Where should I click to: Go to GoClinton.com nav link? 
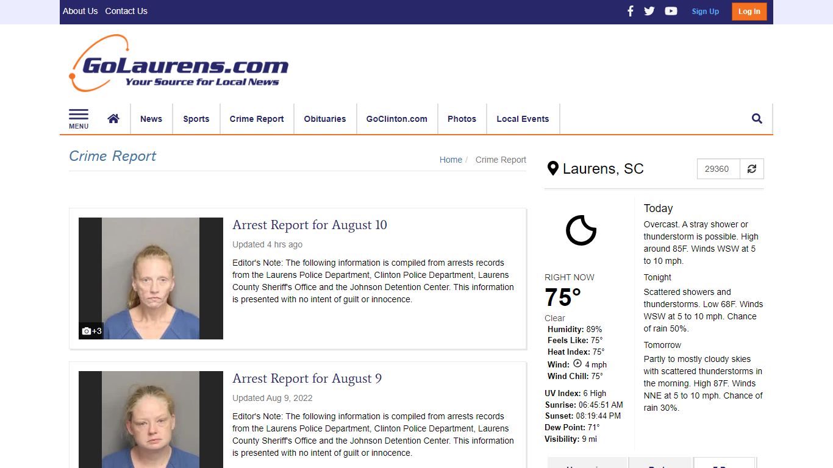pyautogui.click(x=397, y=119)
